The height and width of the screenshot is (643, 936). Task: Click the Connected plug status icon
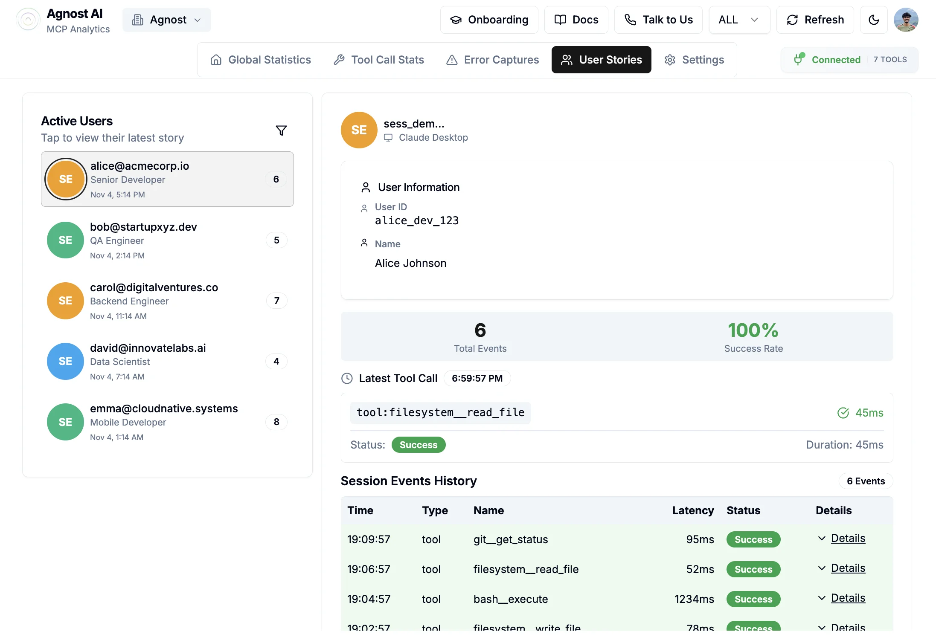click(x=799, y=59)
